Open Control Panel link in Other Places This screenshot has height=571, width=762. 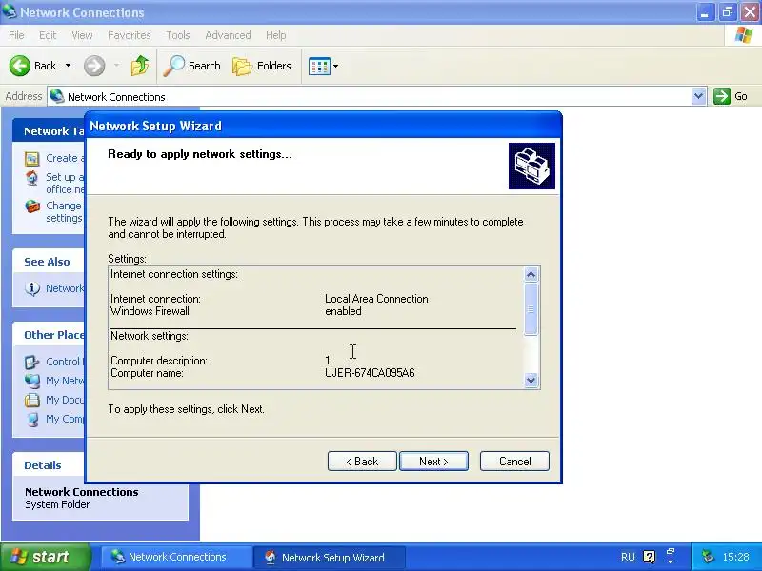63,362
